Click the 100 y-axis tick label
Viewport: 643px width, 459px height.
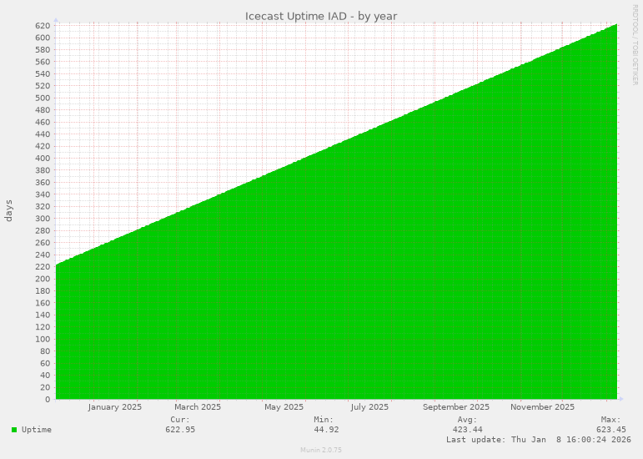pyautogui.click(x=43, y=339)
